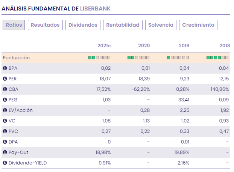Click the PEG info icon
The width and height of the screenshot is (234, 172).
(5, 100)
